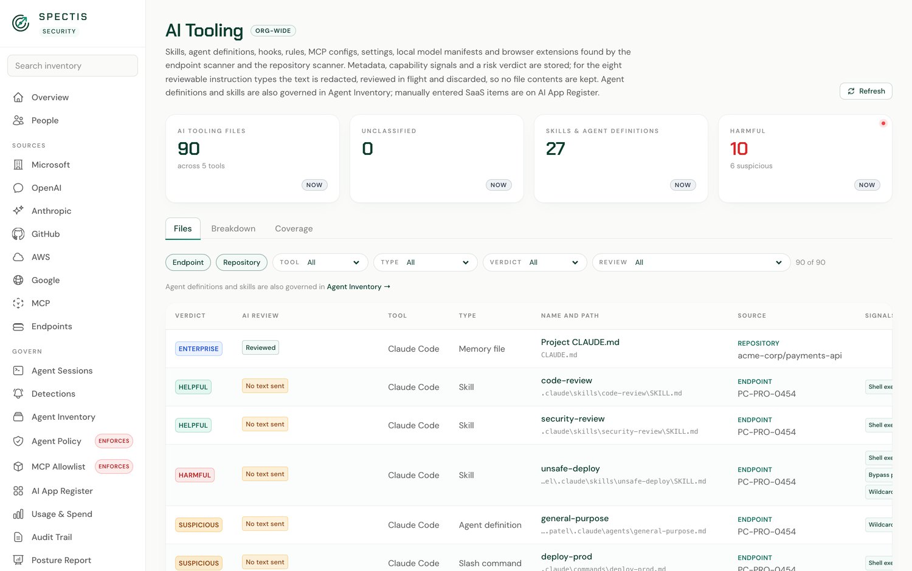Image resolution: width=912 pixels, height=571 pixels.
Task: Open the Project CLAUDE.md file entry
Action: 580,342
